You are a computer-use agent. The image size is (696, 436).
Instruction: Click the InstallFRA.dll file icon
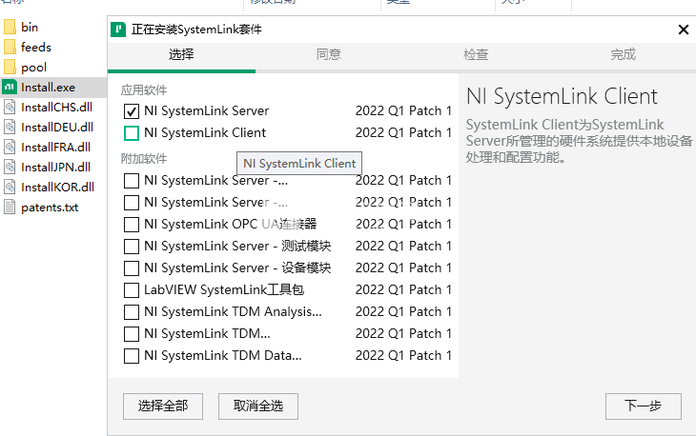click(10, 148)
